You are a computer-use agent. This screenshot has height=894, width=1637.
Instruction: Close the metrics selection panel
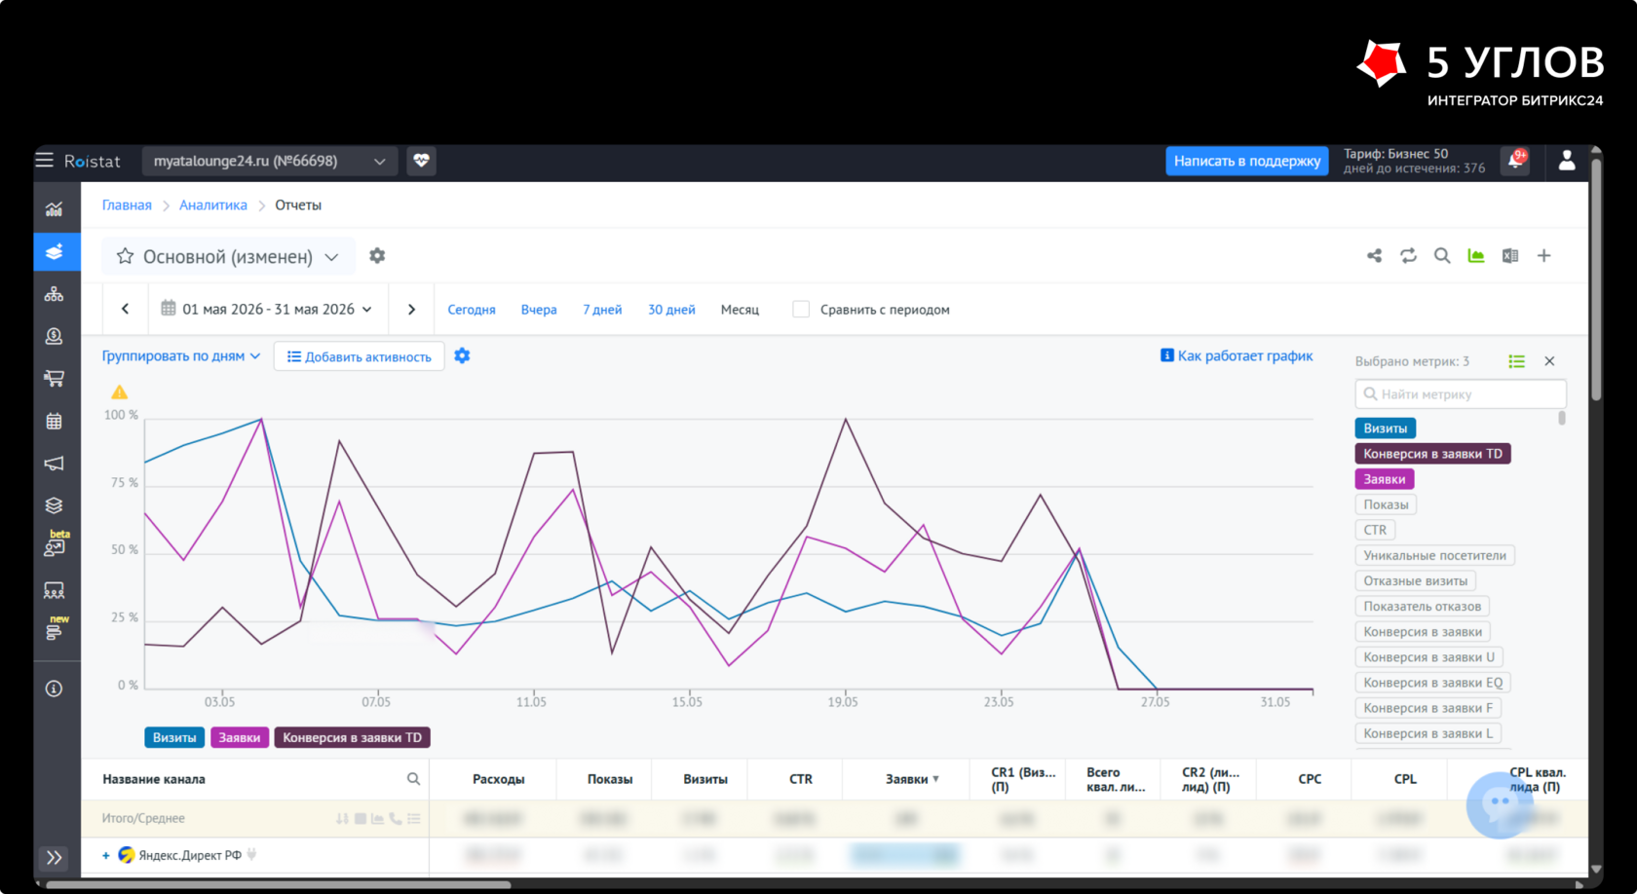pyautogui.click(x=1549, y=361)
